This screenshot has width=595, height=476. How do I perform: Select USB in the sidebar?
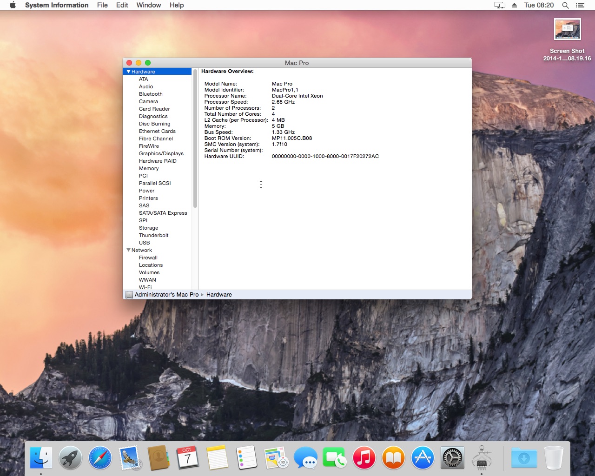[x=145, y=243]
